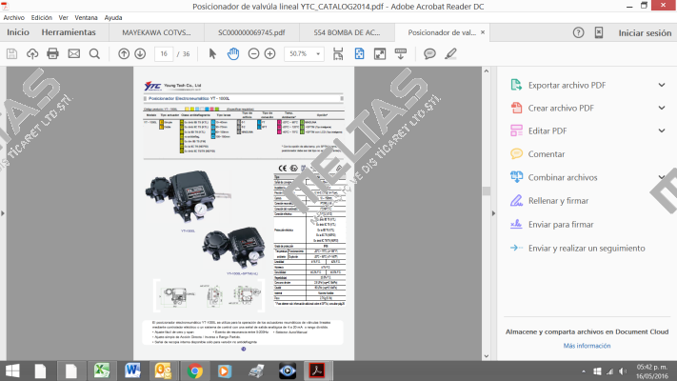The image size is (677, 381).
Task: Click the Save file icon
Action: pos(11,54)
